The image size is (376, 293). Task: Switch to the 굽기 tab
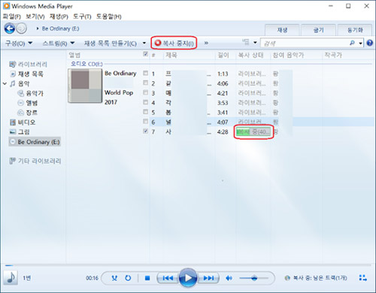pos(318,30)
